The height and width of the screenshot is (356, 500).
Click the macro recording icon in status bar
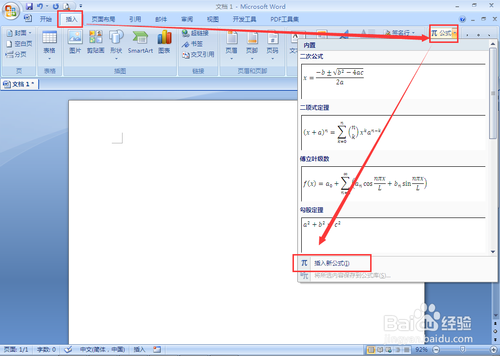[x=157, y=350]
